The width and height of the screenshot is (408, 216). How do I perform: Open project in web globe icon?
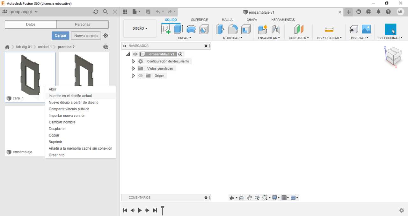(106, 47)
